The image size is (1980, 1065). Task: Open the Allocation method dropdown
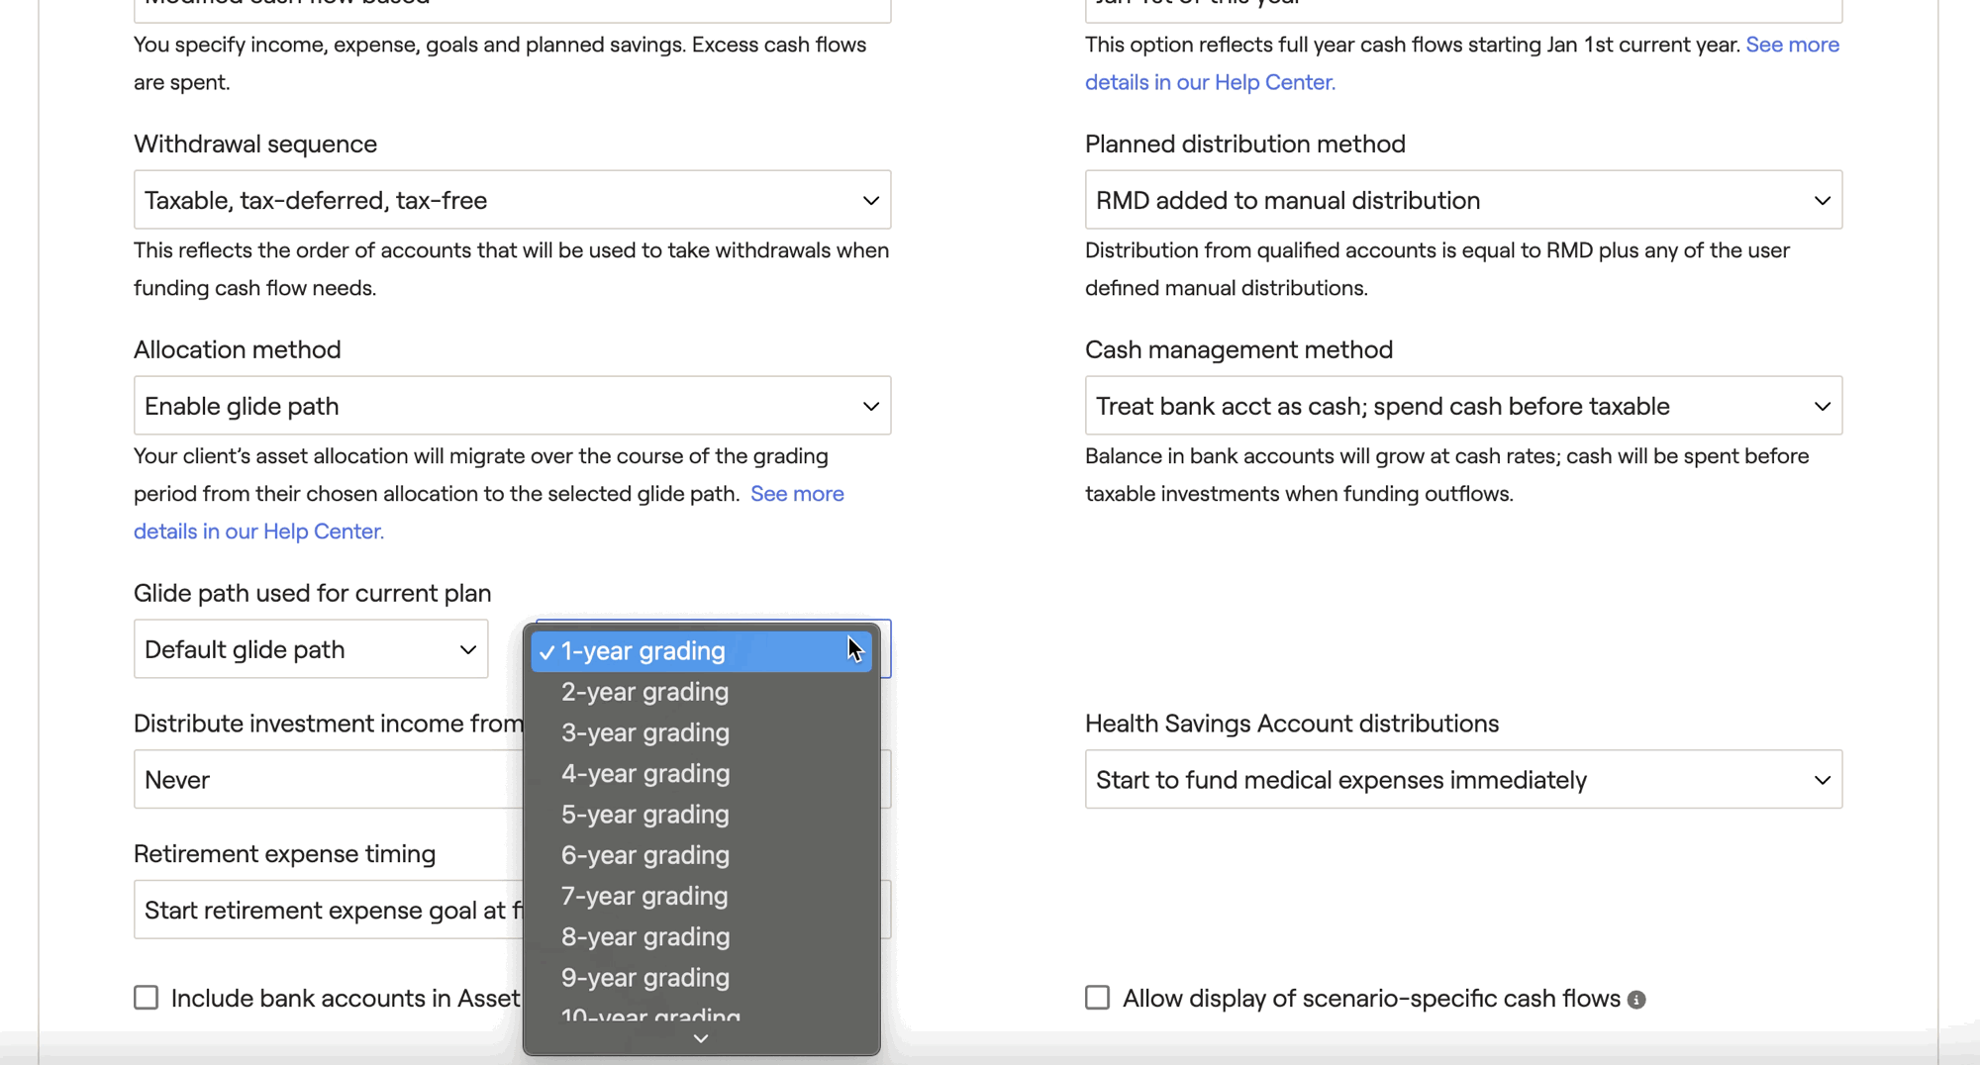[x=512, y=406]
